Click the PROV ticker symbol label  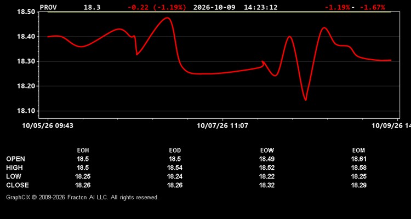(x=48, y=7)
